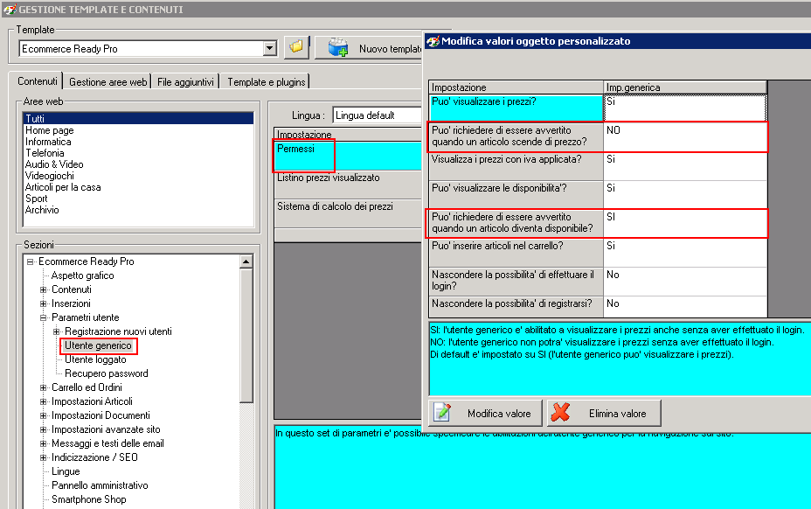The image size is (811, 509).
Task: Click the Sezioni tree scrollbar thumb
Action: 246,335
